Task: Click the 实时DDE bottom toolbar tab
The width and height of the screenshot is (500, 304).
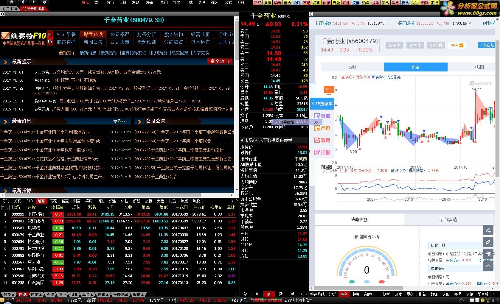Action: click(371, 294)
